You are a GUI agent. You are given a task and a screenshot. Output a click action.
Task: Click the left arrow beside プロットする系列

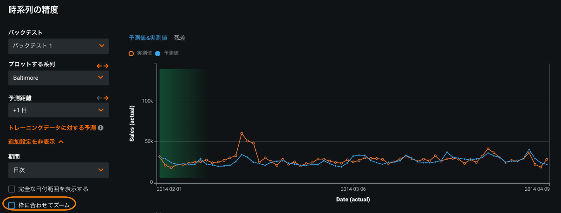[99, 66]
